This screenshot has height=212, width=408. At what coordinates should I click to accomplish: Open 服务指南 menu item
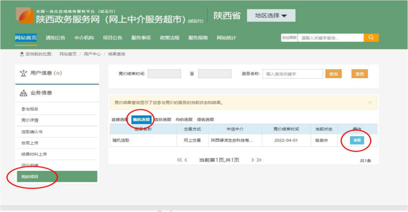(198, 38)
